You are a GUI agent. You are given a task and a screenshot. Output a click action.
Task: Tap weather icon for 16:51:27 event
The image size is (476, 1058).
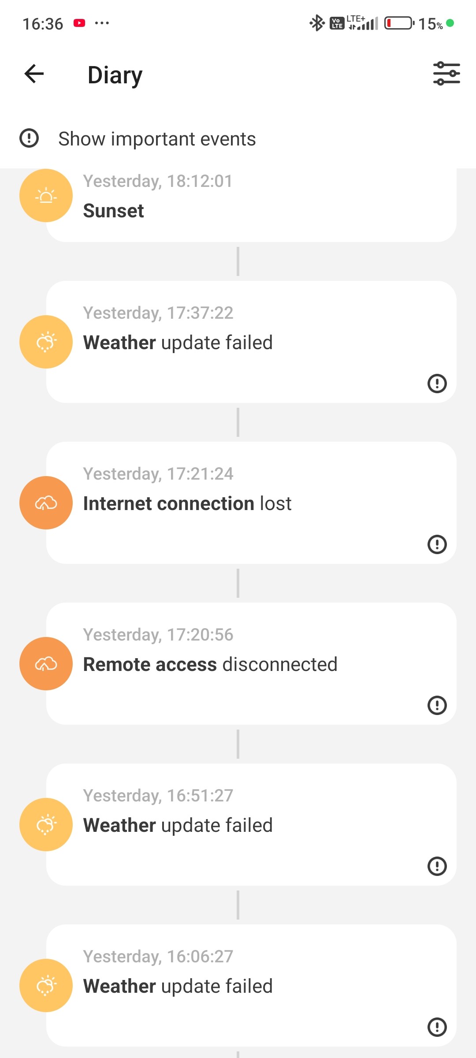tap(46, 825)
